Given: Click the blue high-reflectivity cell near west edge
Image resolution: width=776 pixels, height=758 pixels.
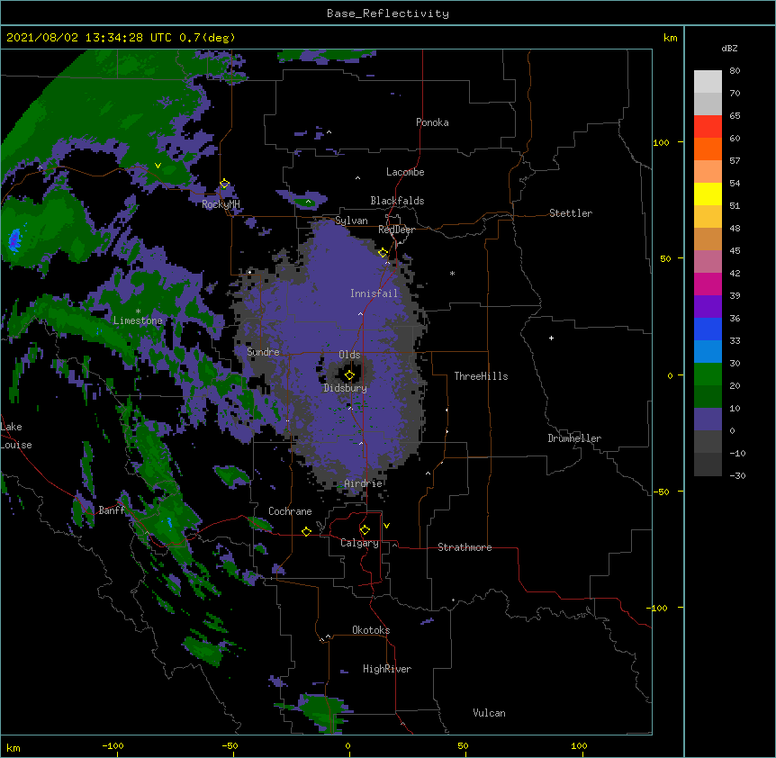Looking at the screenshot, I should click(14, 239).
